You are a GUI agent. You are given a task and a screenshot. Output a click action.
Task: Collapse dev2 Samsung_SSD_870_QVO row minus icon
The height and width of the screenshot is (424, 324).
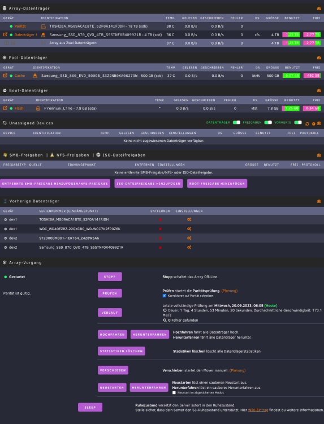[x=6, y=248]
